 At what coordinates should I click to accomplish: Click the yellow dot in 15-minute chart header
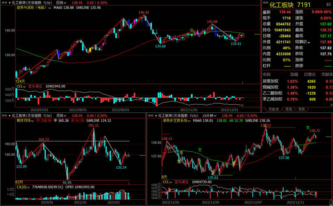[x=157, y=116]
